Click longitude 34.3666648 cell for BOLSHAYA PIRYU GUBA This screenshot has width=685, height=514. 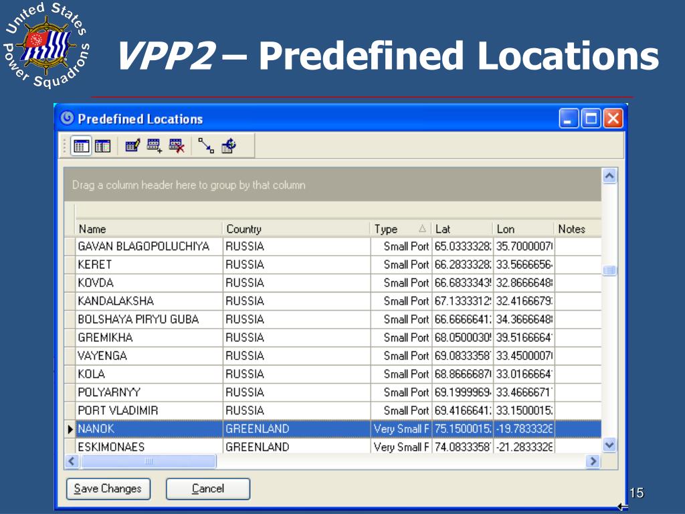click(x=524, y=319)
